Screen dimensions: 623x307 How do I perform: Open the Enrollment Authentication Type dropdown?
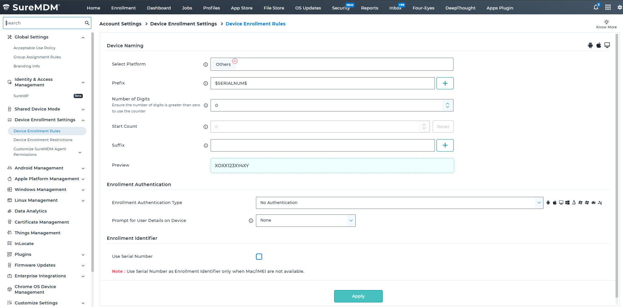399,203
